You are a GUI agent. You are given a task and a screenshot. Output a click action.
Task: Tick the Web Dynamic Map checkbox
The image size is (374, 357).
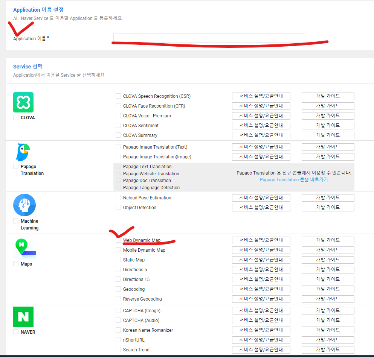tap(118, 240)
